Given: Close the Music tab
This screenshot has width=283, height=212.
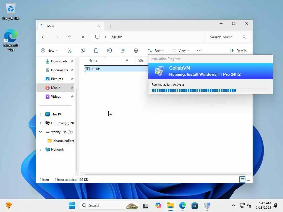Looking at the screenshot, I should click(x=99, y=26).
